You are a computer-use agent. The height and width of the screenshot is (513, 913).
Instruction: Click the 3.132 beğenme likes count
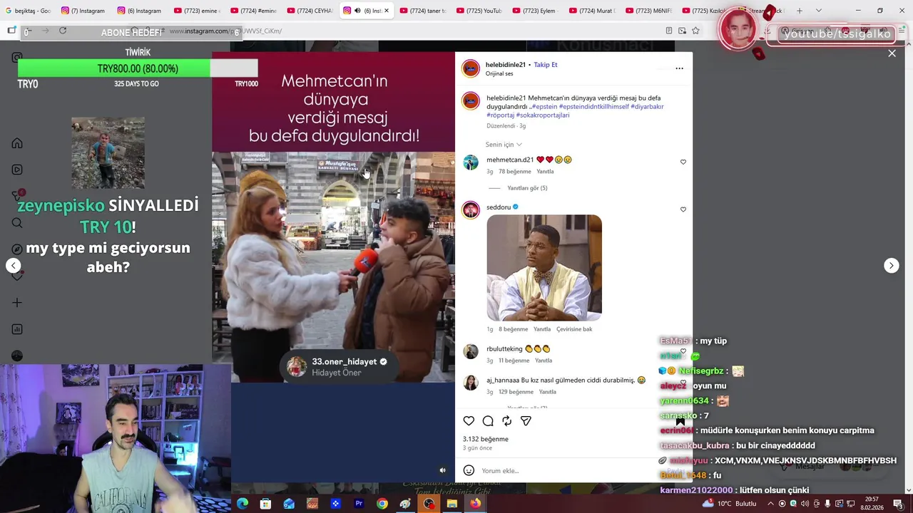(x=486, y=439)
